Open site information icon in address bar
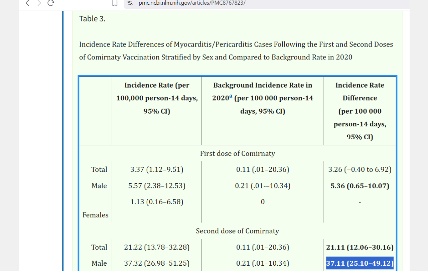The width and height of the screenshot is (428, 271). 131,3
